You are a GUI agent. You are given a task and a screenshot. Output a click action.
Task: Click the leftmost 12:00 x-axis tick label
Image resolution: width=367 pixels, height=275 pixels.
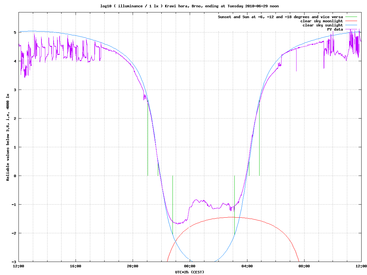click(x=18, y=266)
